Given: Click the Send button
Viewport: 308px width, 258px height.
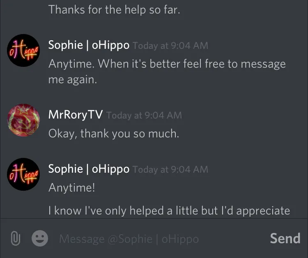Looking at the screenshot, I should point(285,238).
